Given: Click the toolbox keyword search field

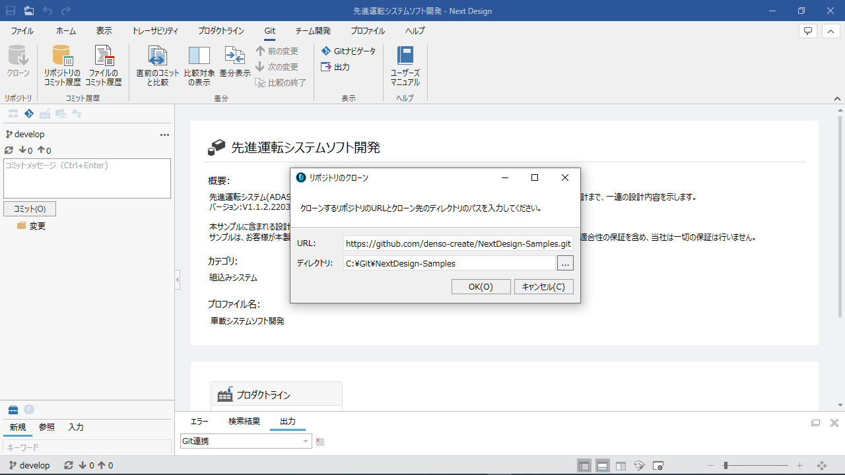Looking at the screenshot, I should tap(87, 447).
